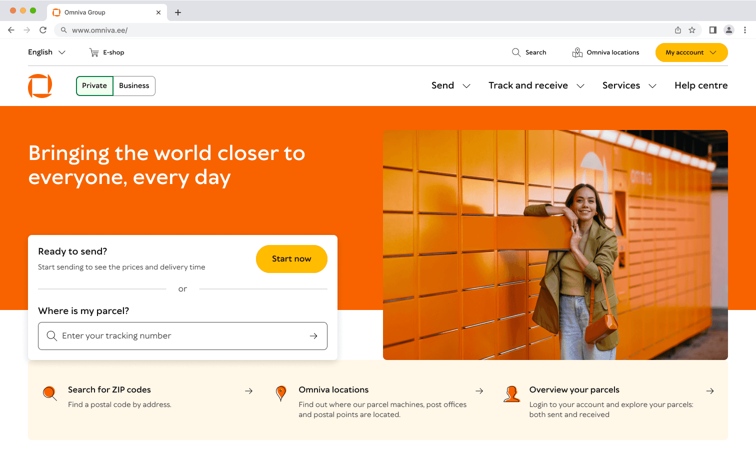Click the Search for ZIP codes magnifier icon
This screenshot has width=756, height=456.
49,393
